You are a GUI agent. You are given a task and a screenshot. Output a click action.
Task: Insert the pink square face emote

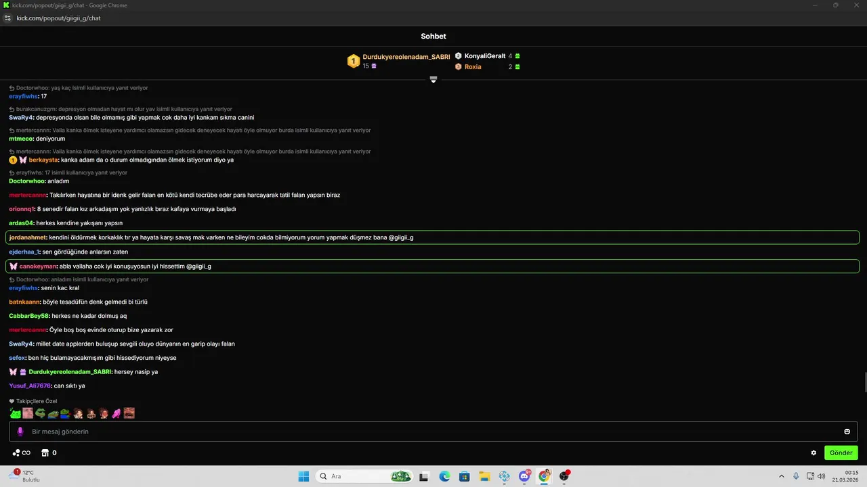(x=28, y=413)
